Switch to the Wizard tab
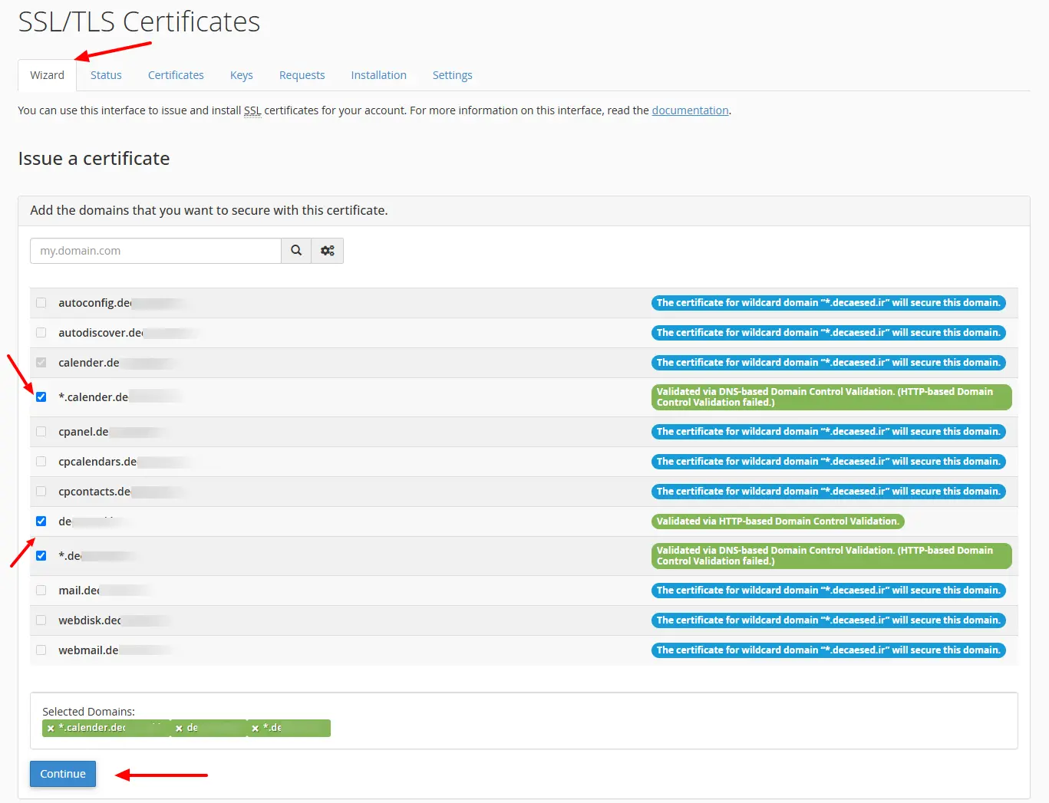This screenshot has height=803, width=1049. pyautogui.click(x=48, y=75)
